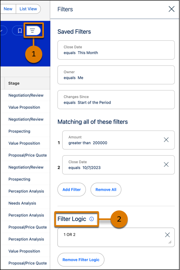Remove the Close Date 10/7/2023 filter
This screenshot has height=270, width=180.
[x=166, y=164]
